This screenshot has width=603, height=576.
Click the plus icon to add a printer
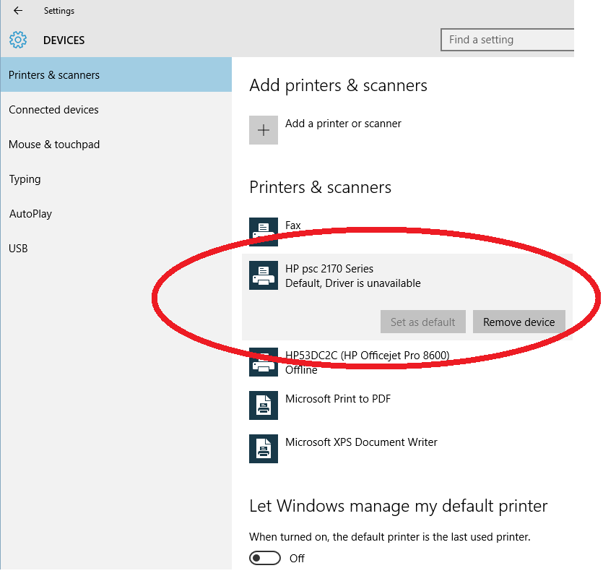264,130
